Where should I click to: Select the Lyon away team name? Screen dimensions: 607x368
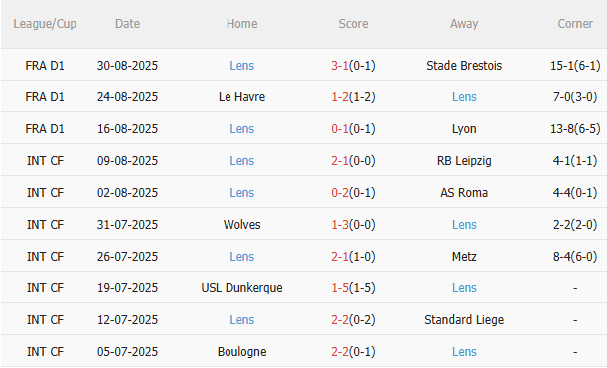pyautogui.click(x=464, y=129)
